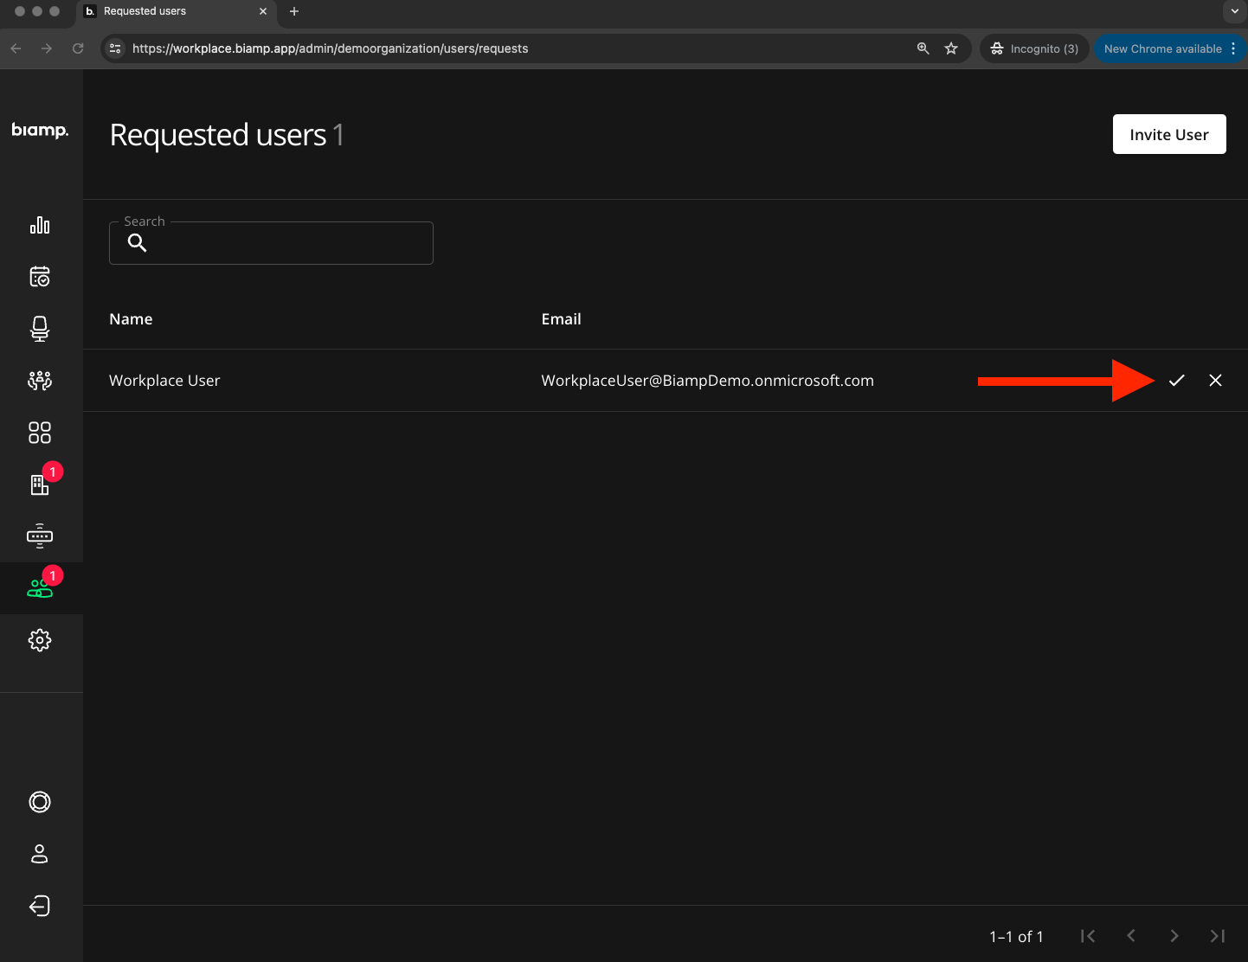
Task: Open site information icon in address bar
Action: coord(115,48)
